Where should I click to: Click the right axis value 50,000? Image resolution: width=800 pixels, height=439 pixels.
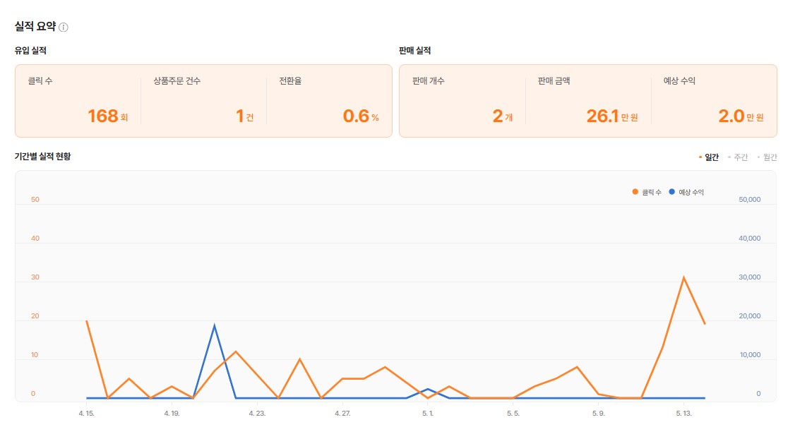tap(749, 199)
